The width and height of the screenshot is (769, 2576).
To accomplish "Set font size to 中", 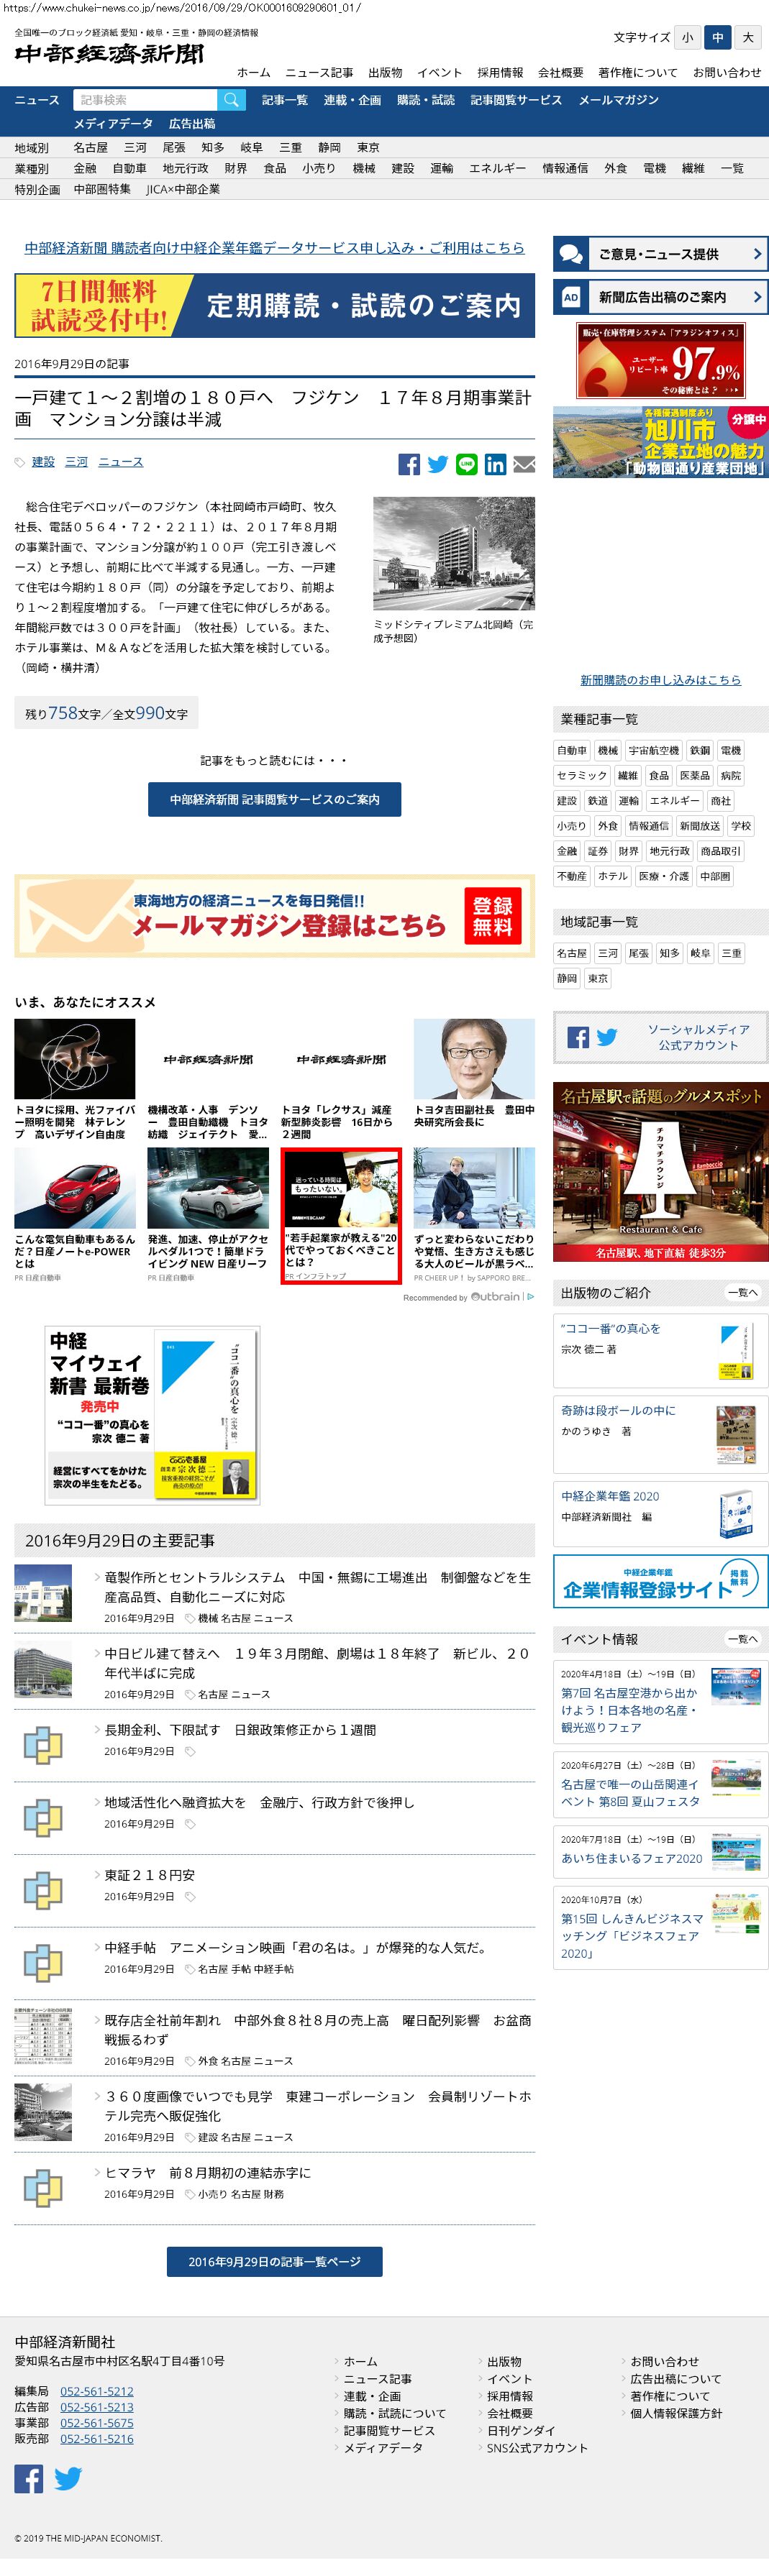I will 717,38.
